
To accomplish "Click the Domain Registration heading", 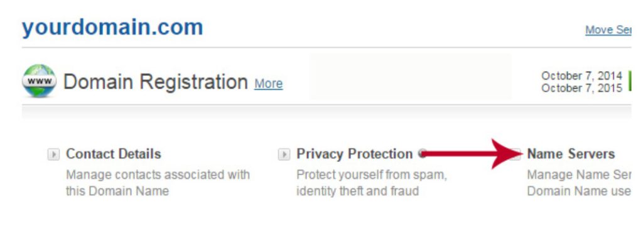I will [156, 82].
